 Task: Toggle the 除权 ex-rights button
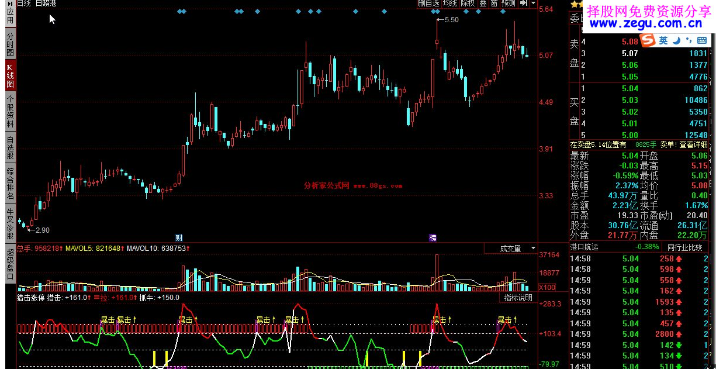pos(468,4)
